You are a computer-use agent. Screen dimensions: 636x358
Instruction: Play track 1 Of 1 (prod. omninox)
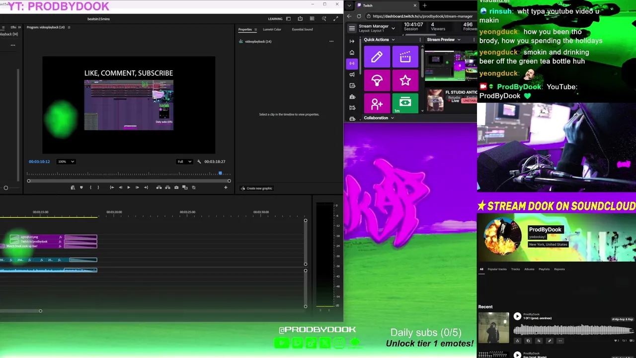[517, 316]
